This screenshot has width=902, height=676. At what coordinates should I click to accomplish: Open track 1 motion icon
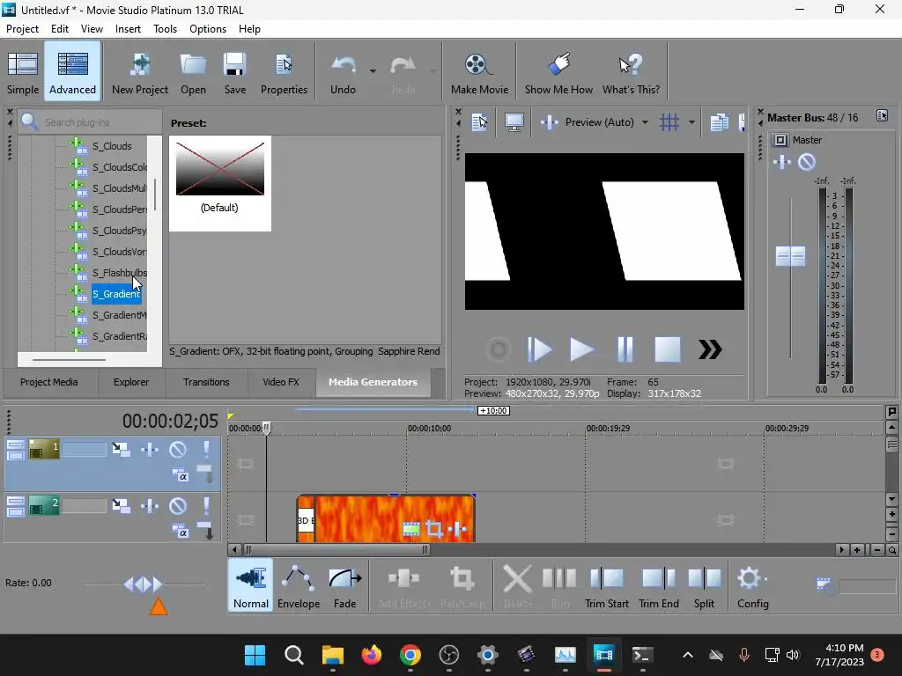pyautogui.click(x=121, y=449)
